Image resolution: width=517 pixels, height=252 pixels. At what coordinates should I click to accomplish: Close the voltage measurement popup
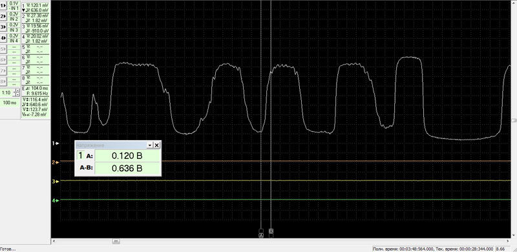tap(157, 145)
